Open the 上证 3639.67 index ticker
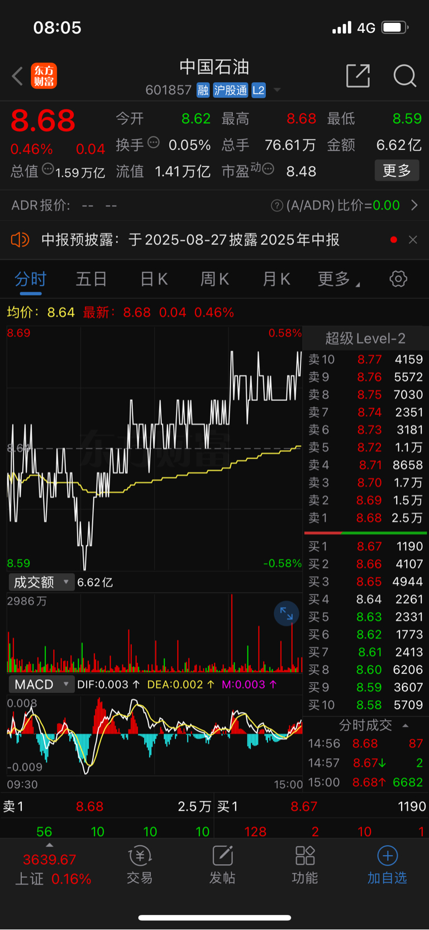 coord(52,869)
